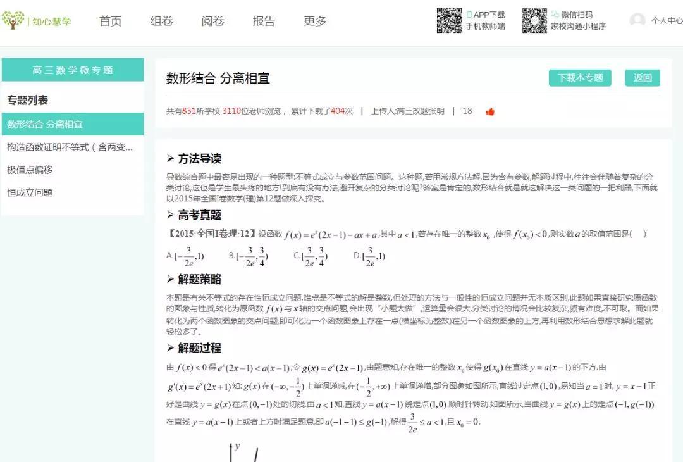Open the 个人中心 account menu
The height and width of the screenshot is (462, 683).
click(667, 20)
